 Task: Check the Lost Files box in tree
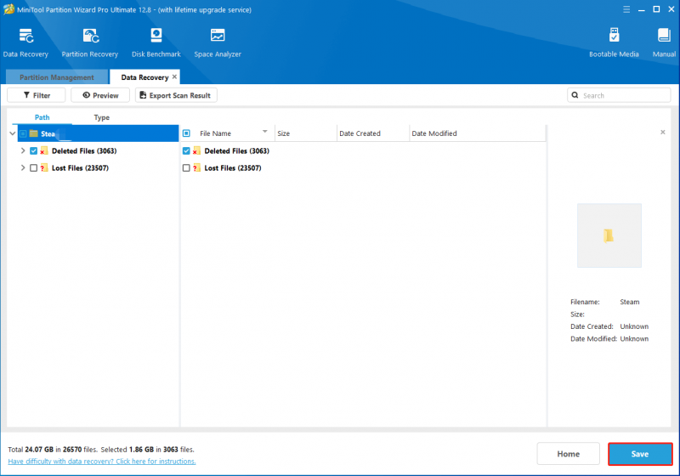(33, 167)
